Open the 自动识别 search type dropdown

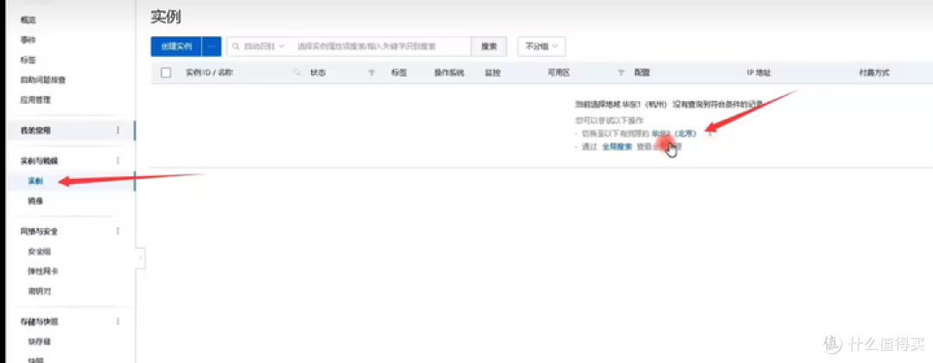(x=259, y=47)
